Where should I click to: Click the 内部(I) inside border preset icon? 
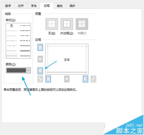point(82,24)
